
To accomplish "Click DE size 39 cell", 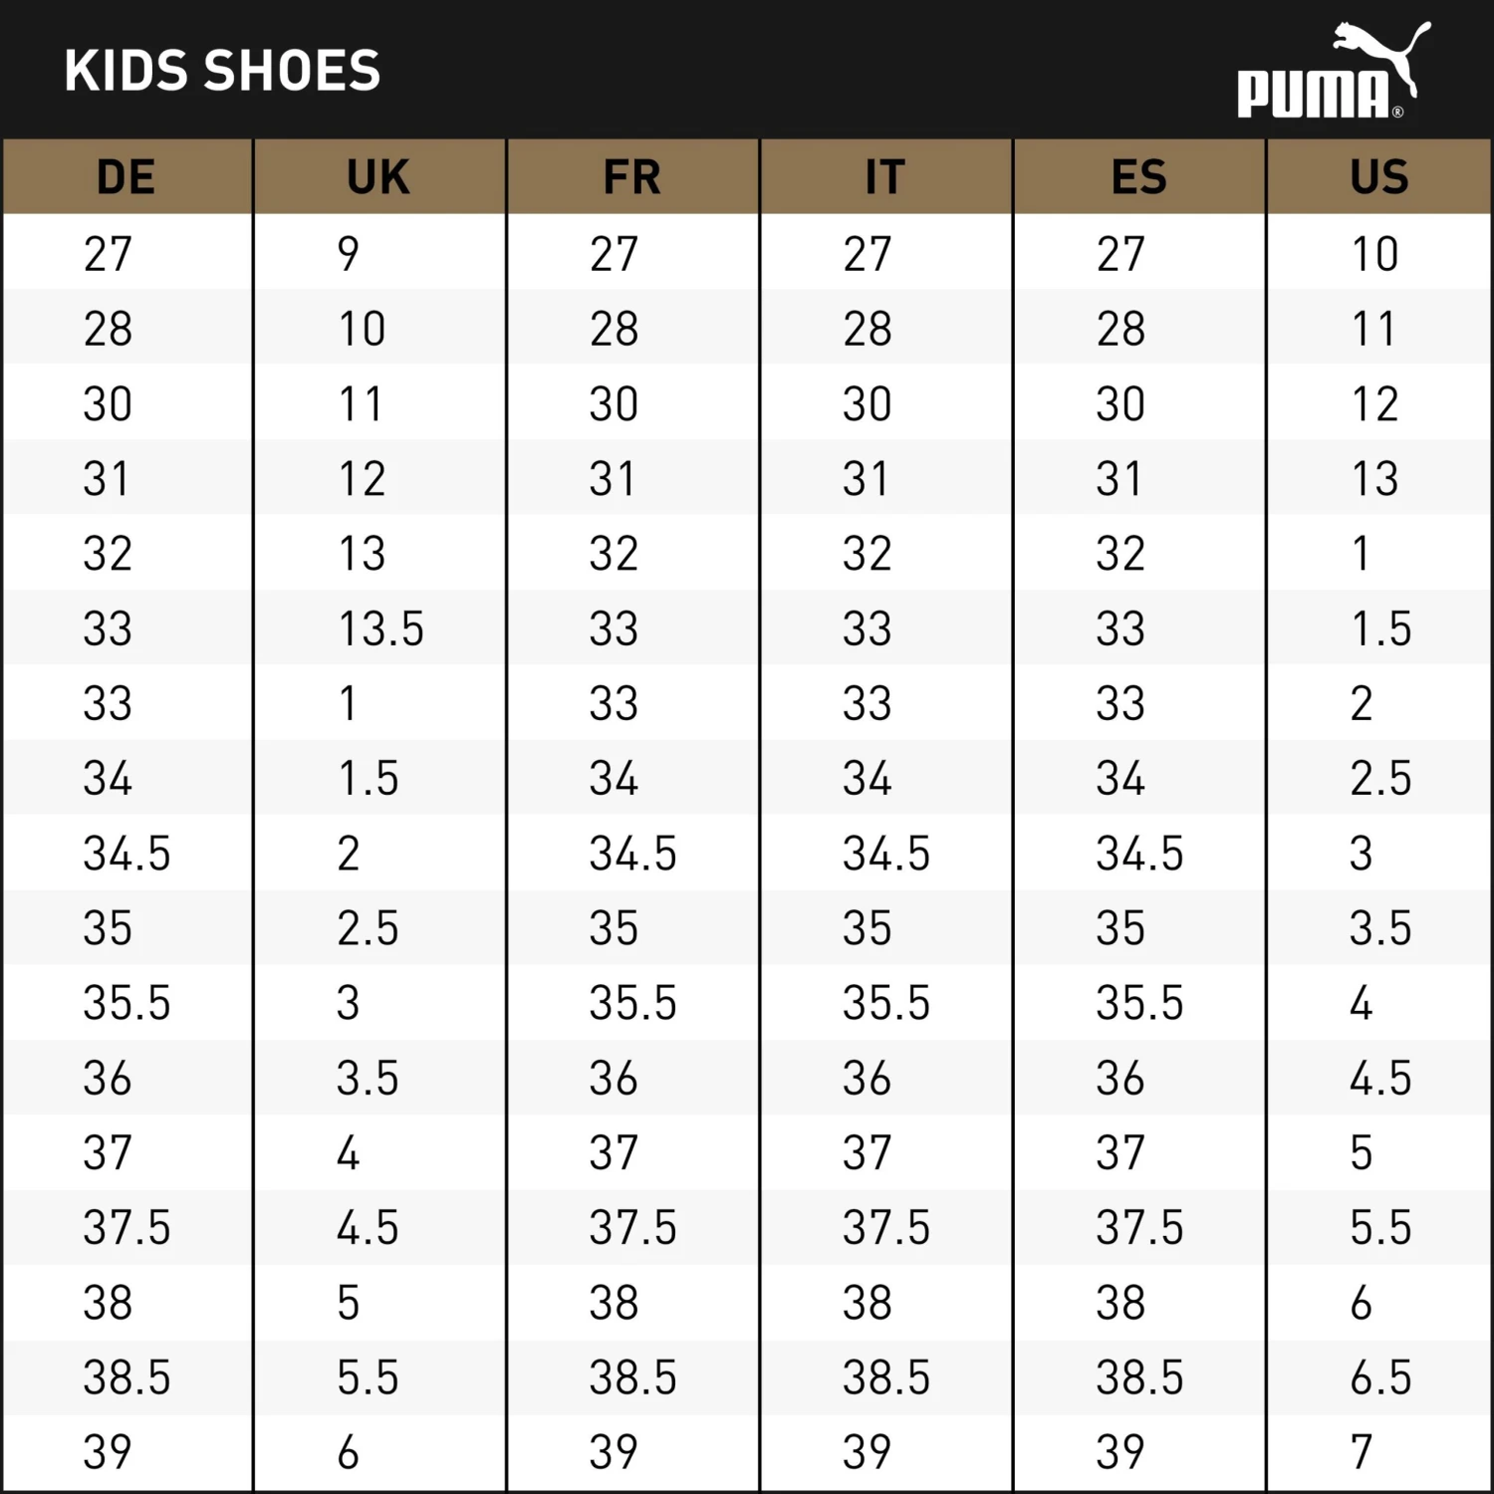I will click(108, 1452).
